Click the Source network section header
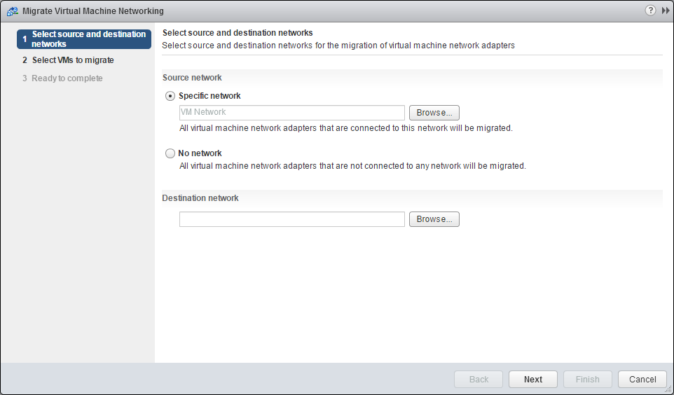Viewport: 674px width, 395px height. 192,78
